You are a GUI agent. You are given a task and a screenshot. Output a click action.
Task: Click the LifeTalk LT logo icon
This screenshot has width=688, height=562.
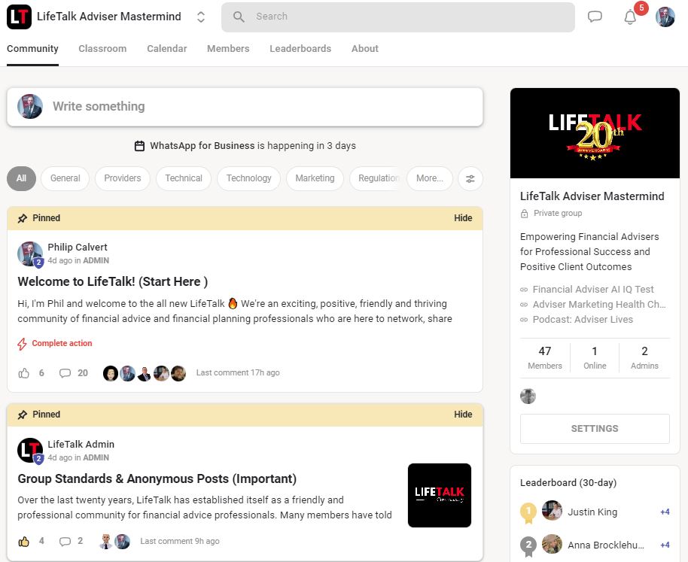[x=19, y=17]
